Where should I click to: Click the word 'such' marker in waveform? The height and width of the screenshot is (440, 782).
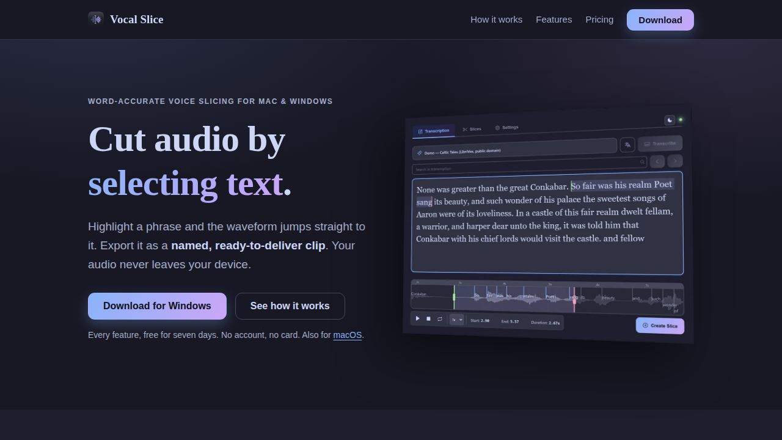[x=656, y=299]
